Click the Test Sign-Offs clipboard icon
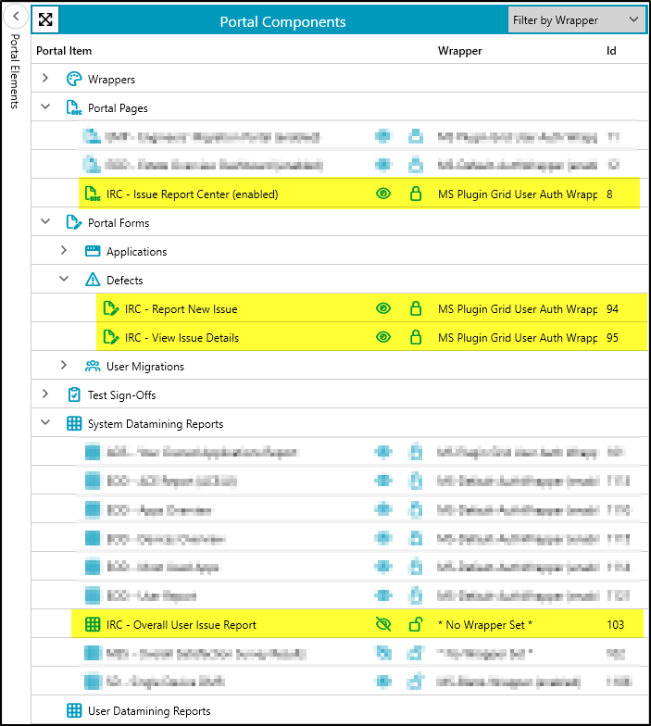Viewport: 651px width, 726px height. pyautogui.click(x=74, y=394)
